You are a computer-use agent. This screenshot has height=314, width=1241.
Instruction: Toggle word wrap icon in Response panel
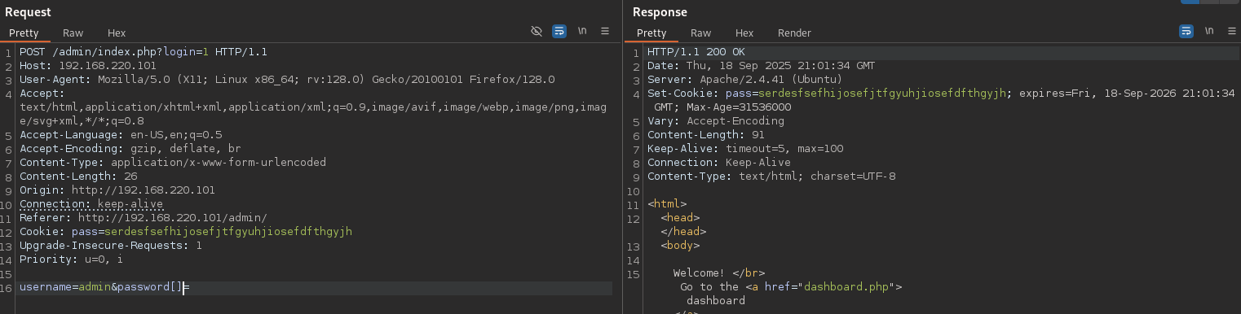coord(1186,32)
